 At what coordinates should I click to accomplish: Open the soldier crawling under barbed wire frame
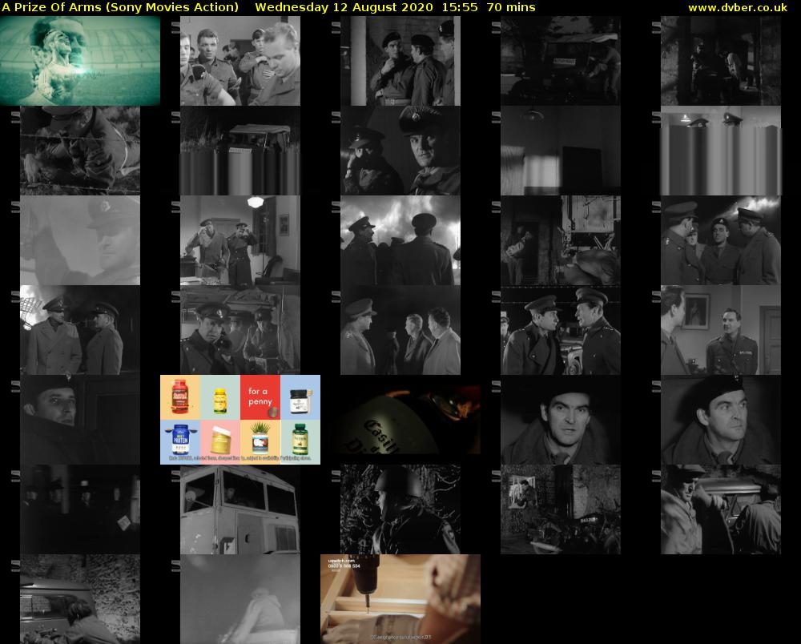coord(80,151)
